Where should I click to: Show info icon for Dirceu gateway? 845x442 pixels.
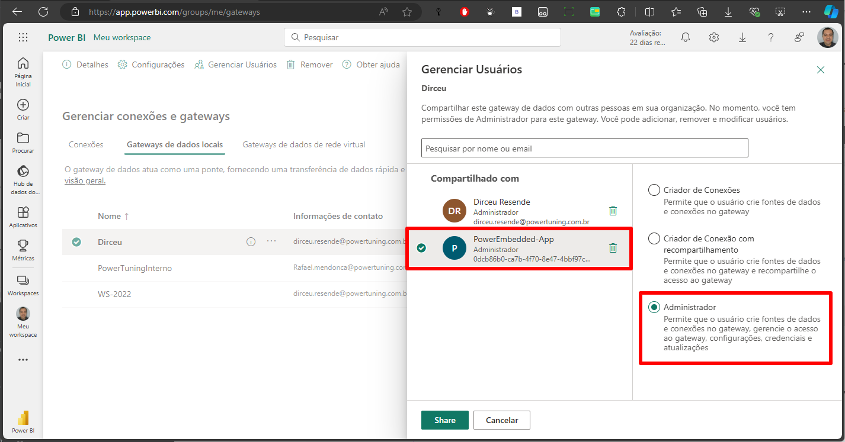point(251,241)
